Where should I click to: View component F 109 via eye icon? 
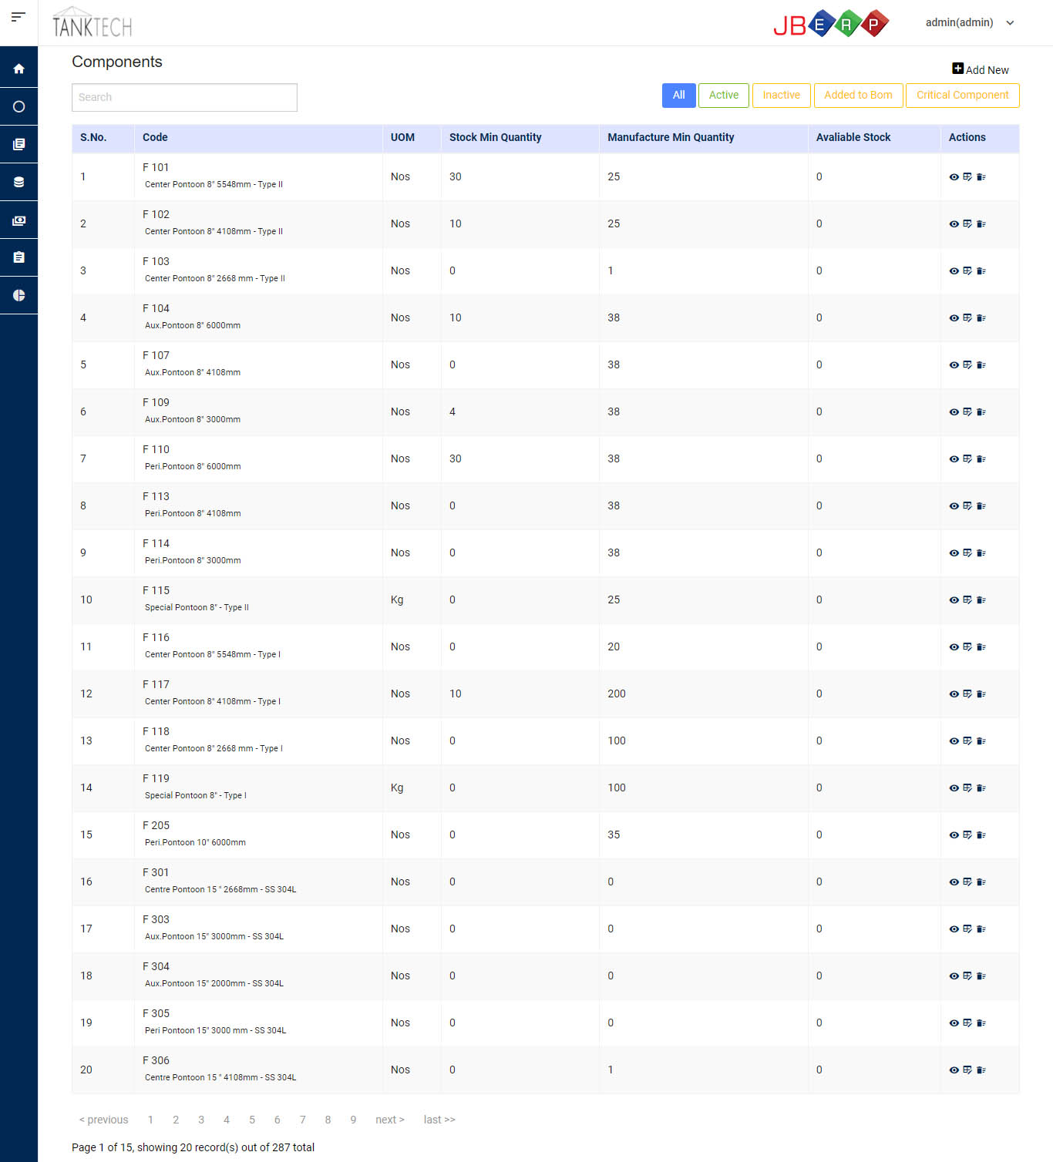954,411
